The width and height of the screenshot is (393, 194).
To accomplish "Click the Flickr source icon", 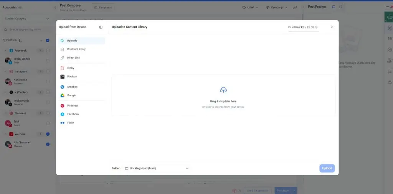I will 63,123.
